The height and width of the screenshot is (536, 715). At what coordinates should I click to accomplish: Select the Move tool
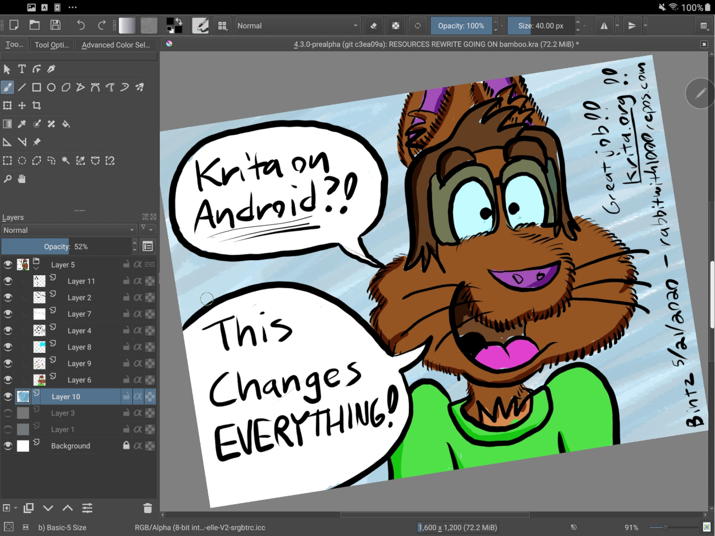(22, 106)
